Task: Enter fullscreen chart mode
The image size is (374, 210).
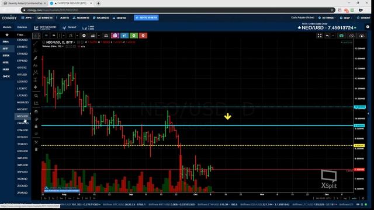Action: [320, 36]
